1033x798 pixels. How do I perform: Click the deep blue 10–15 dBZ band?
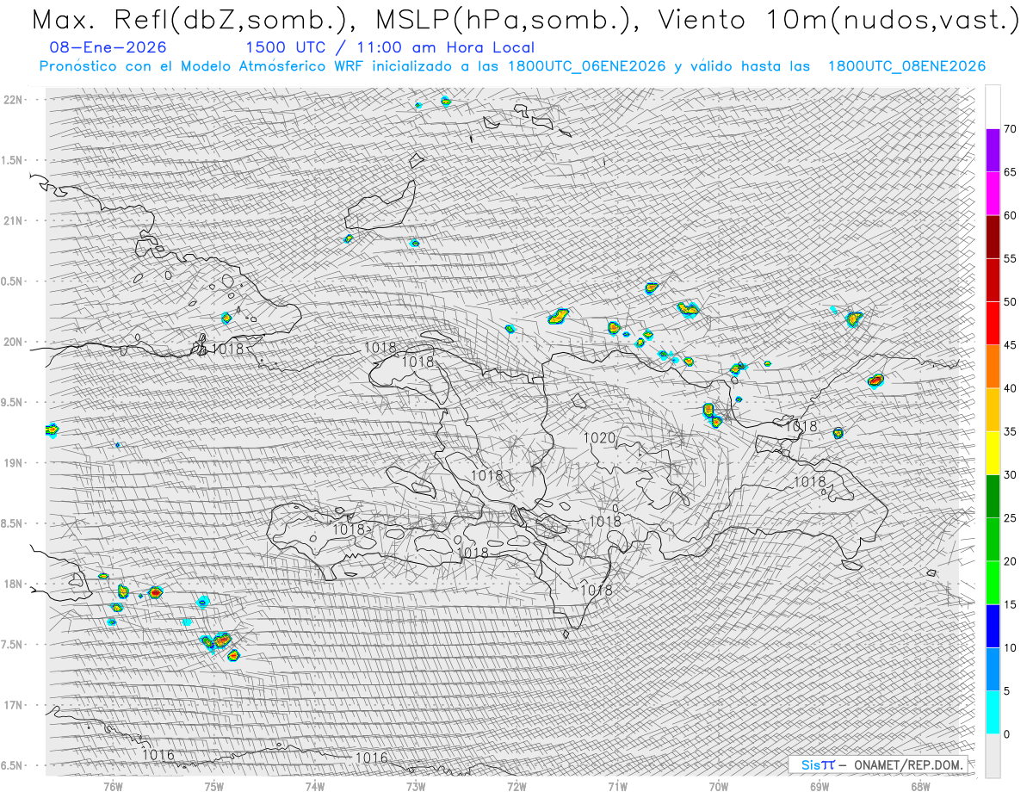(x=993, y=626)
